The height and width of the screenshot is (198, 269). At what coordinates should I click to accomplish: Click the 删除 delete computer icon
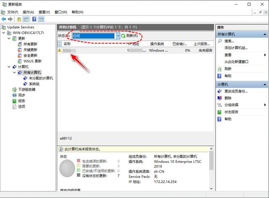(x=219, y=98)
